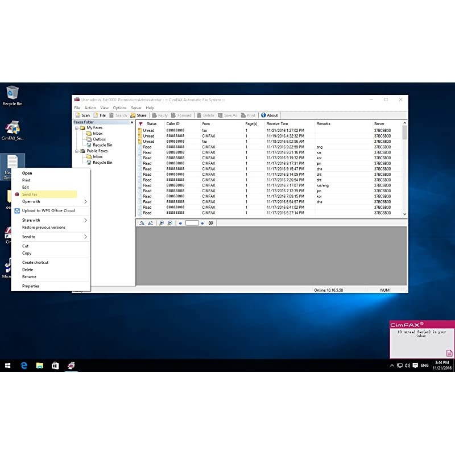Open the Options menu in menu bar
Viewport: 455px width, 455px height.
coord(119,107)
